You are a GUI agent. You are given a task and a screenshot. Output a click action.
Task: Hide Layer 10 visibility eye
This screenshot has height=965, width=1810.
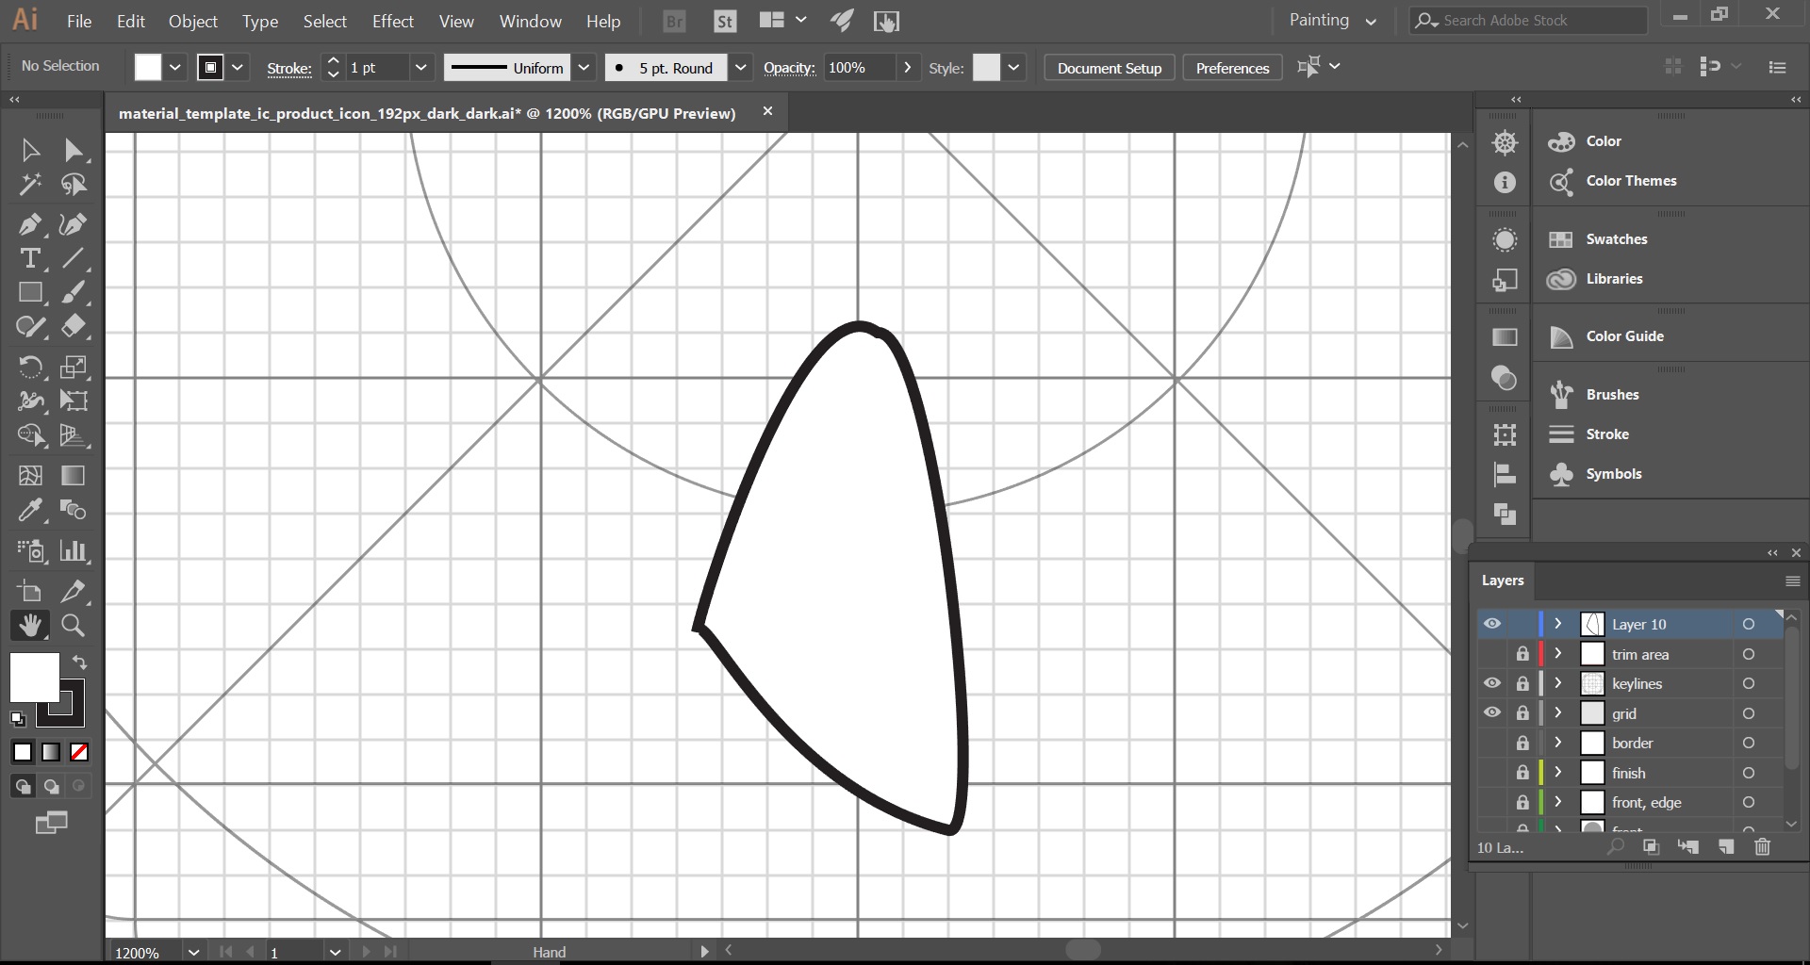(1492, 624)
